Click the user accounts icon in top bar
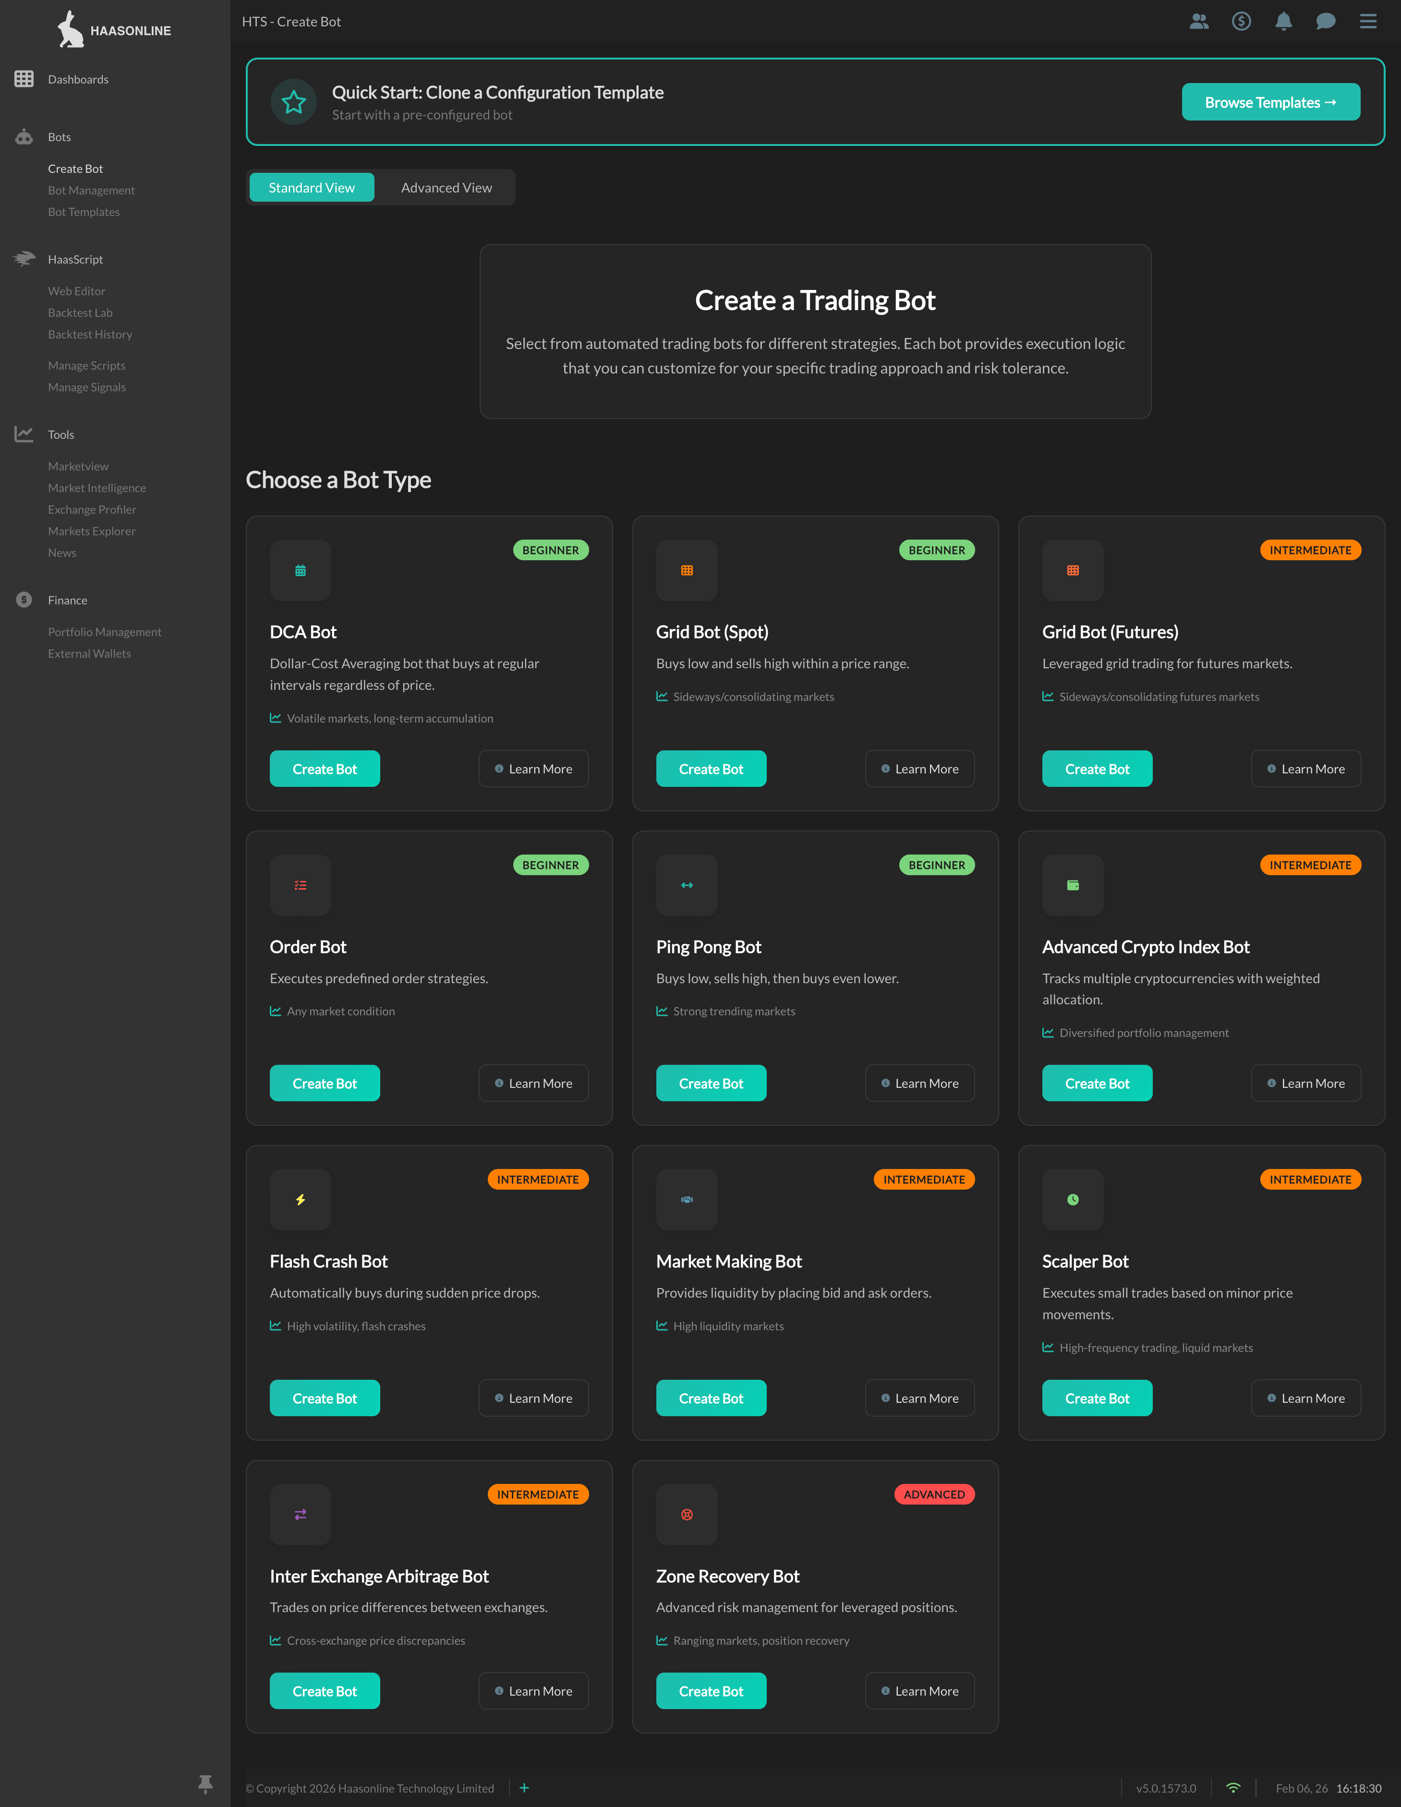The height and width of the screenshot is (1807, 1401). (1199, 22)
